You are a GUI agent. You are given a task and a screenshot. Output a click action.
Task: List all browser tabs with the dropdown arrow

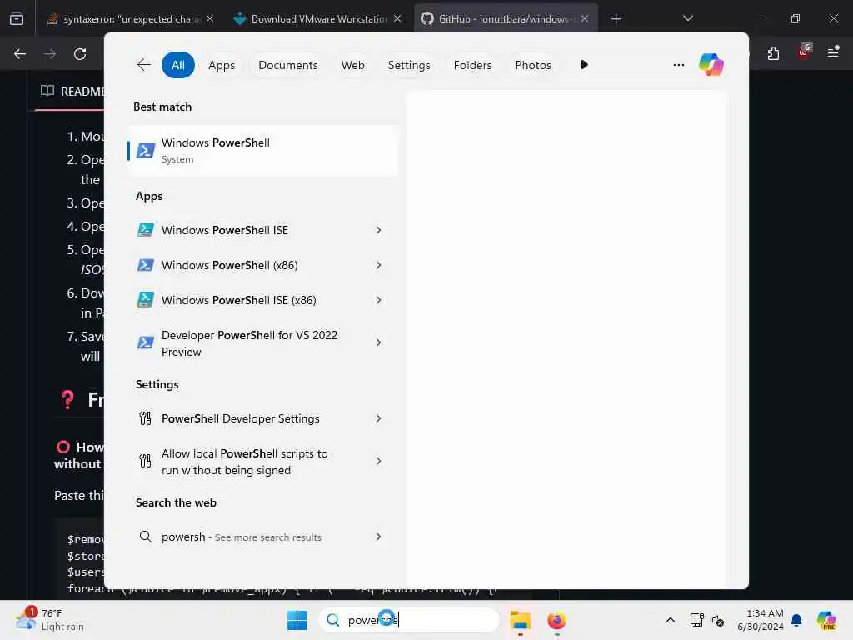[x=687, y=18]
